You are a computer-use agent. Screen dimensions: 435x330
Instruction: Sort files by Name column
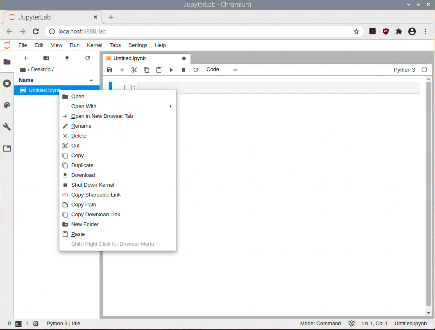coord(56,80)
